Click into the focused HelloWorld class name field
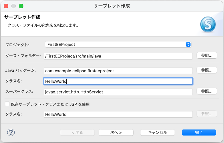 (x=118, y=81)
